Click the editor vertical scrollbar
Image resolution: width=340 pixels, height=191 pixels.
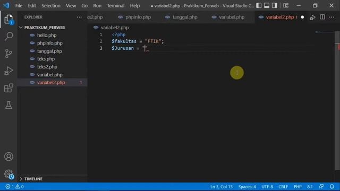coord(337,100)
